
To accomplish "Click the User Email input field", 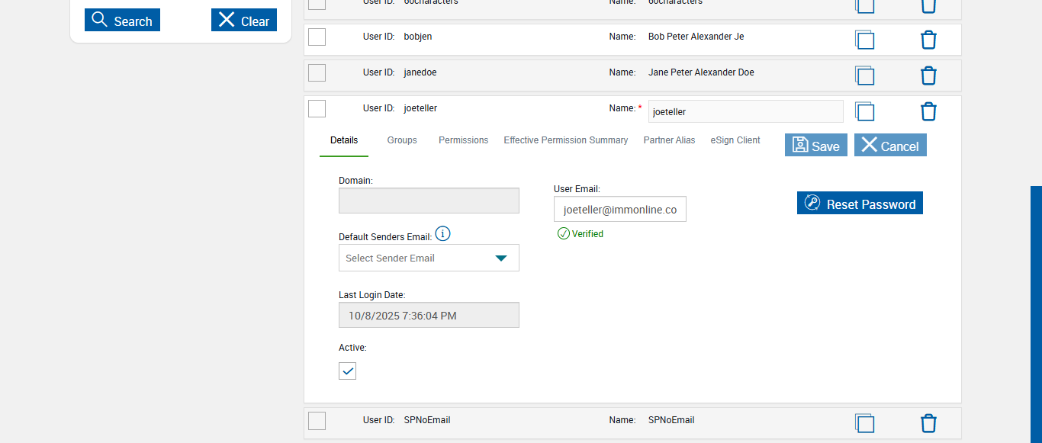I will coord(619,209).
